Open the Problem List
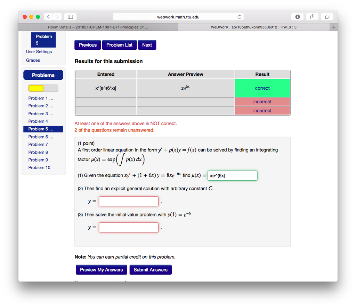This screenshot has height=308, width=356. [119, 45]
